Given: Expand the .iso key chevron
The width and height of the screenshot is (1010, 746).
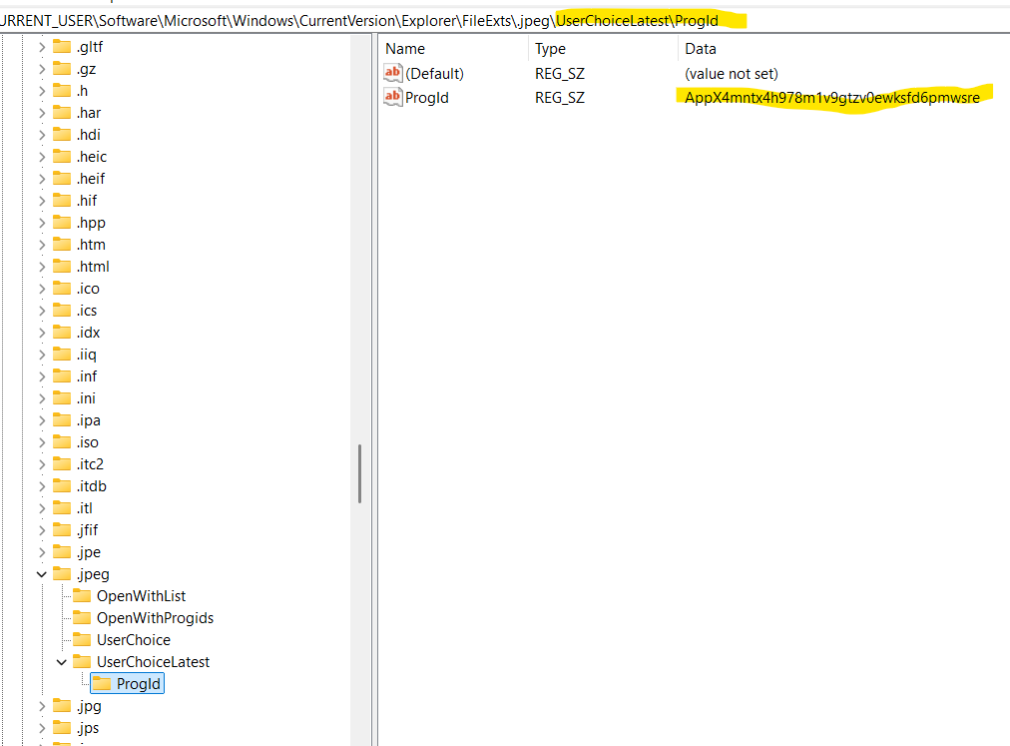Looking at the screenshot, I should click(x=42, y=442).
